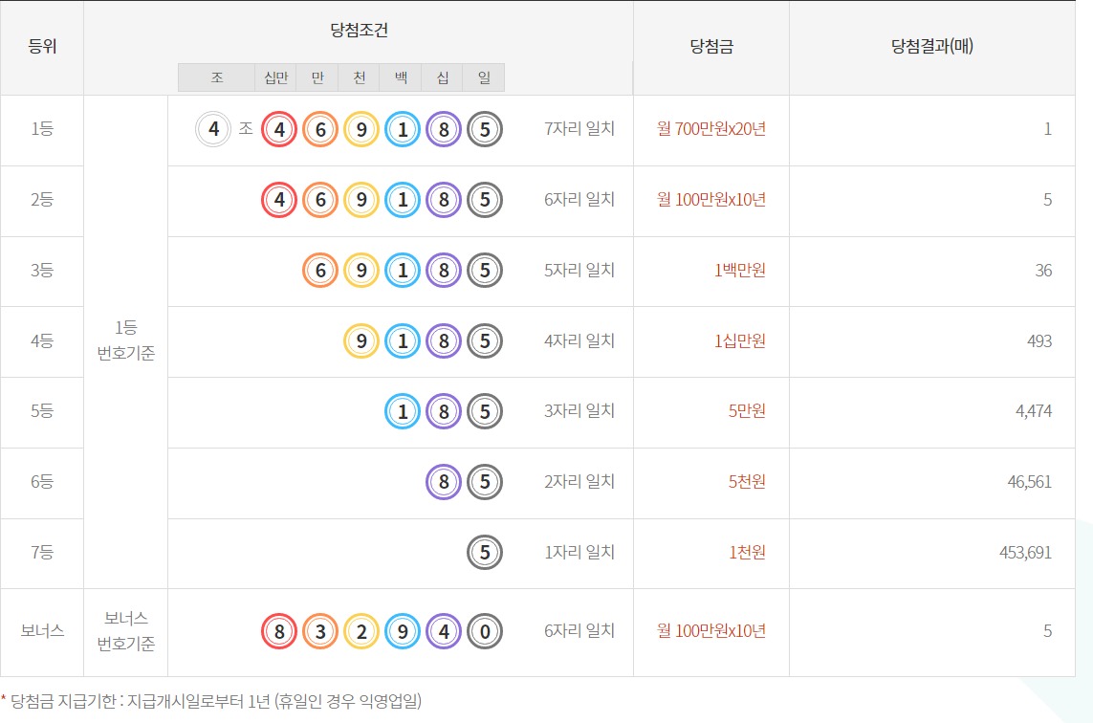Click winner count 453,691
The height and width of the screenshot is (723, 1093).
1025,553
